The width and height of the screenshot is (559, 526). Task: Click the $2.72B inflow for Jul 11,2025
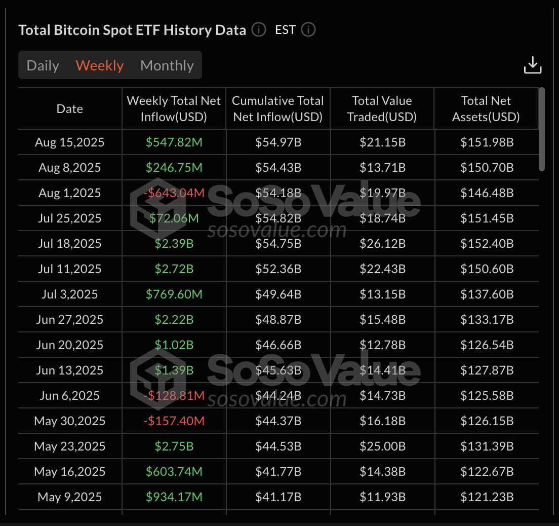coord(174,269)
